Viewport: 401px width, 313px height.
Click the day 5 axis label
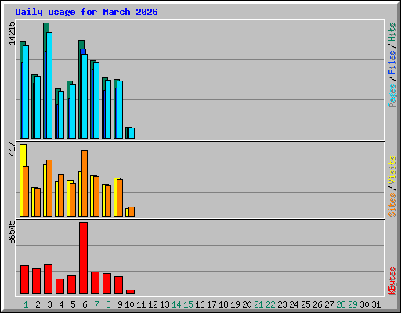tap(73, 304)
